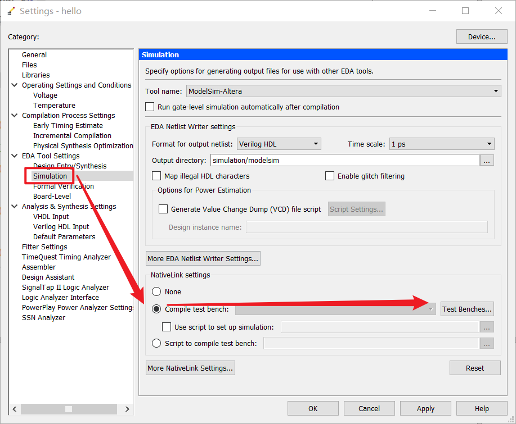
Task: Open Early Timing Estimate page
Action: click(68, 126)
